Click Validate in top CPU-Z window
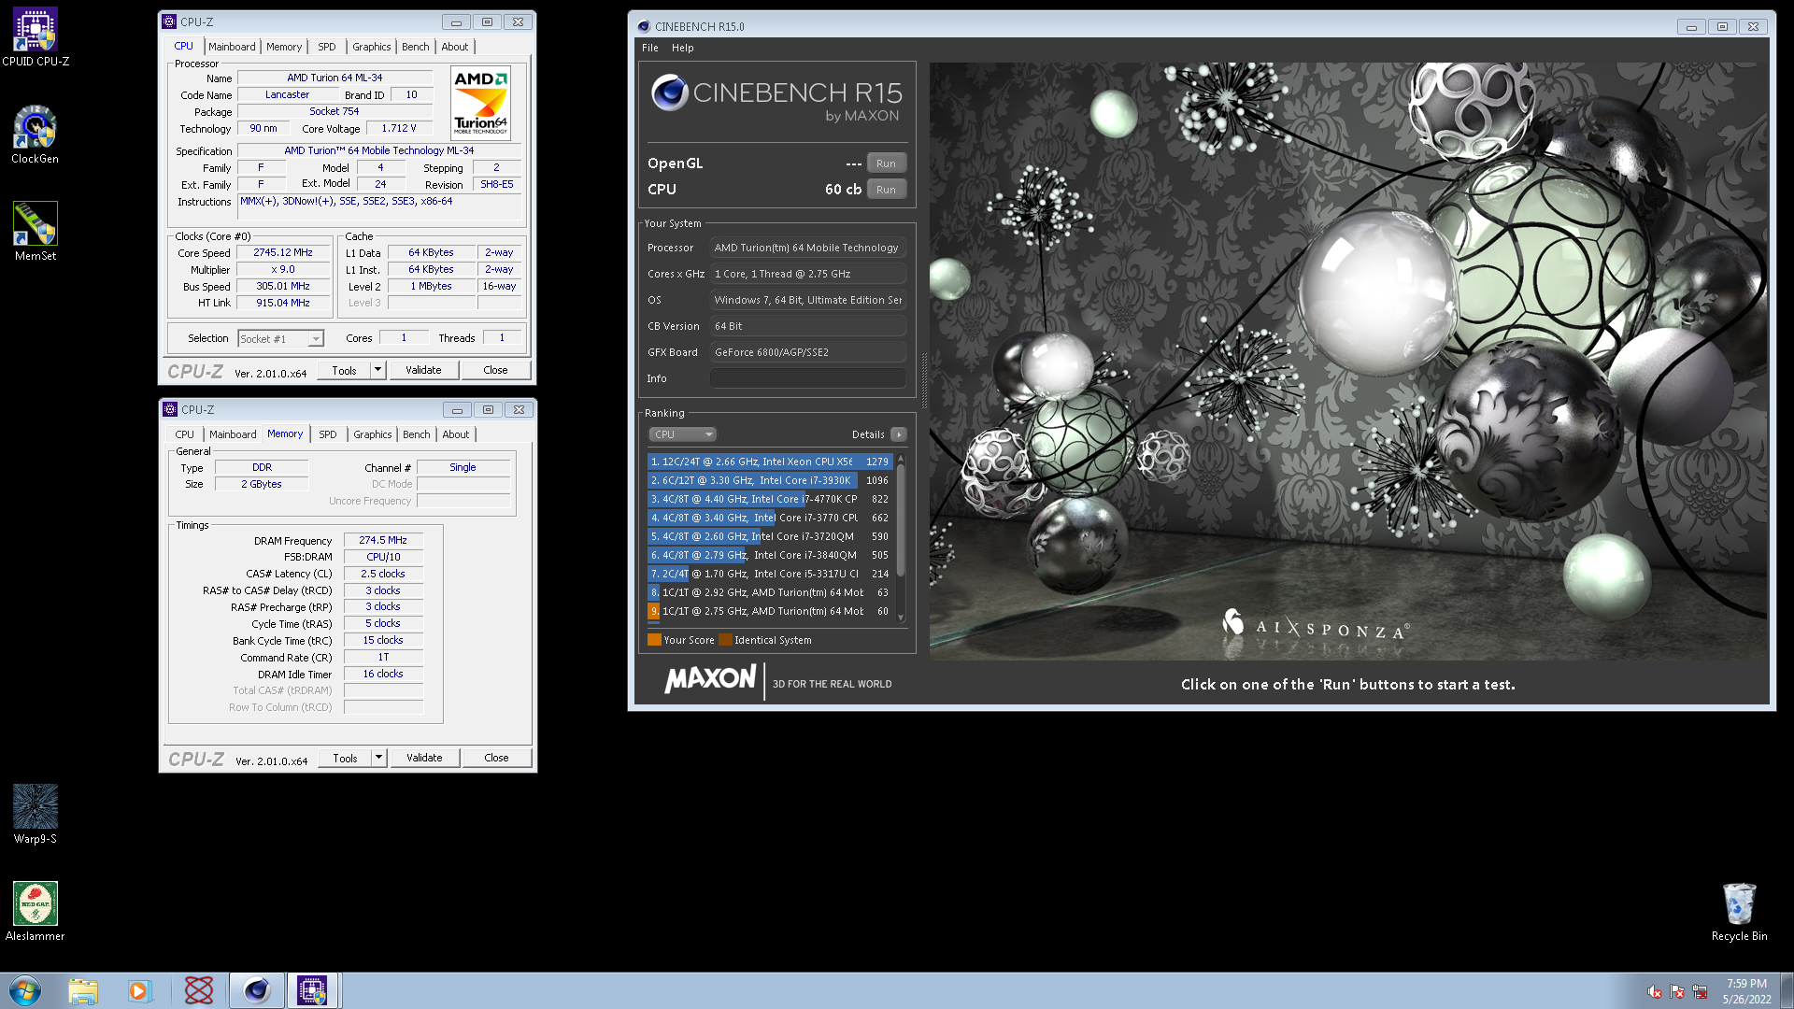Image resolution: width=1794 pixels, height=1009 pixels. tap(423, 370)
